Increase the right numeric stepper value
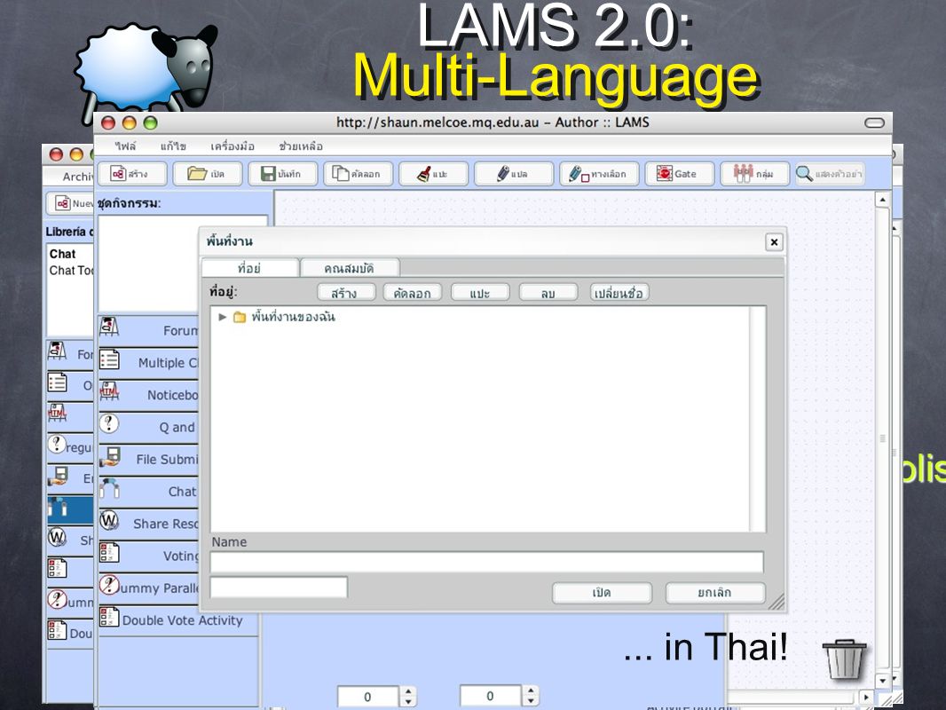 [x=531, y=690]
